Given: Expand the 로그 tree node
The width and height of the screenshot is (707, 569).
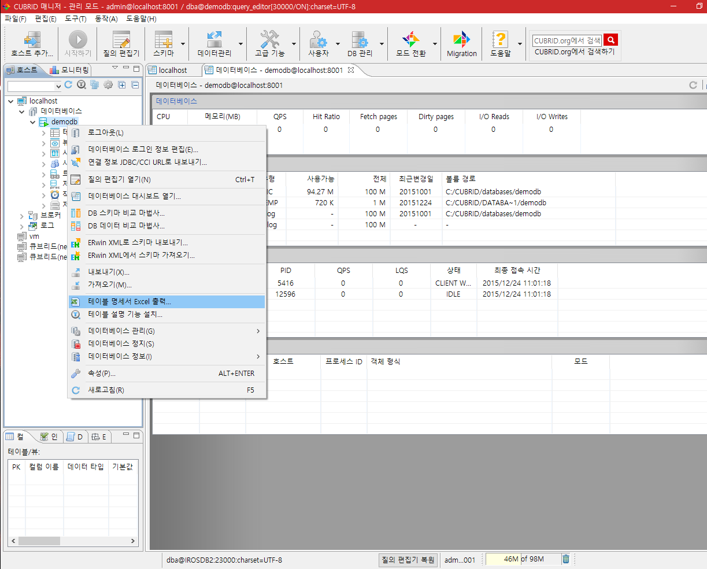Looking at the screenshot, I should point(22,226).
